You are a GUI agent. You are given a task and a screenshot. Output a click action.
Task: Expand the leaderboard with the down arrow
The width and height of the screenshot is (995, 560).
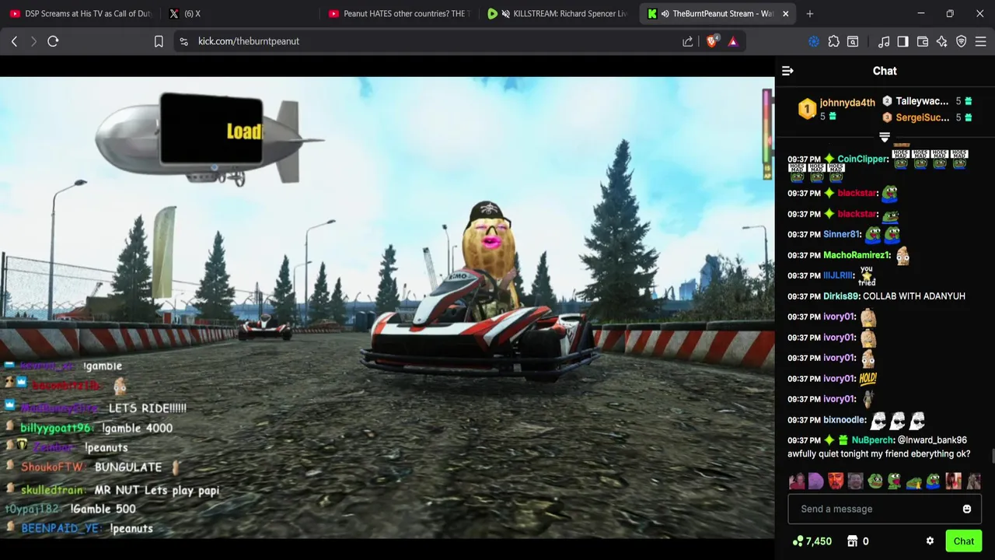click(x=885, y=138)
